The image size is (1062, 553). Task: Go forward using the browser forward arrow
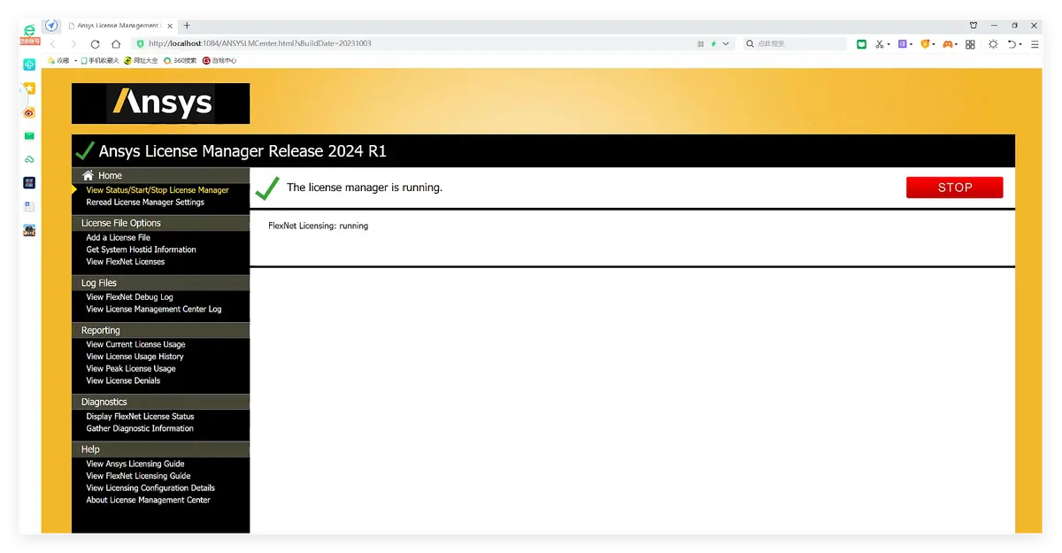click(73, 43)
